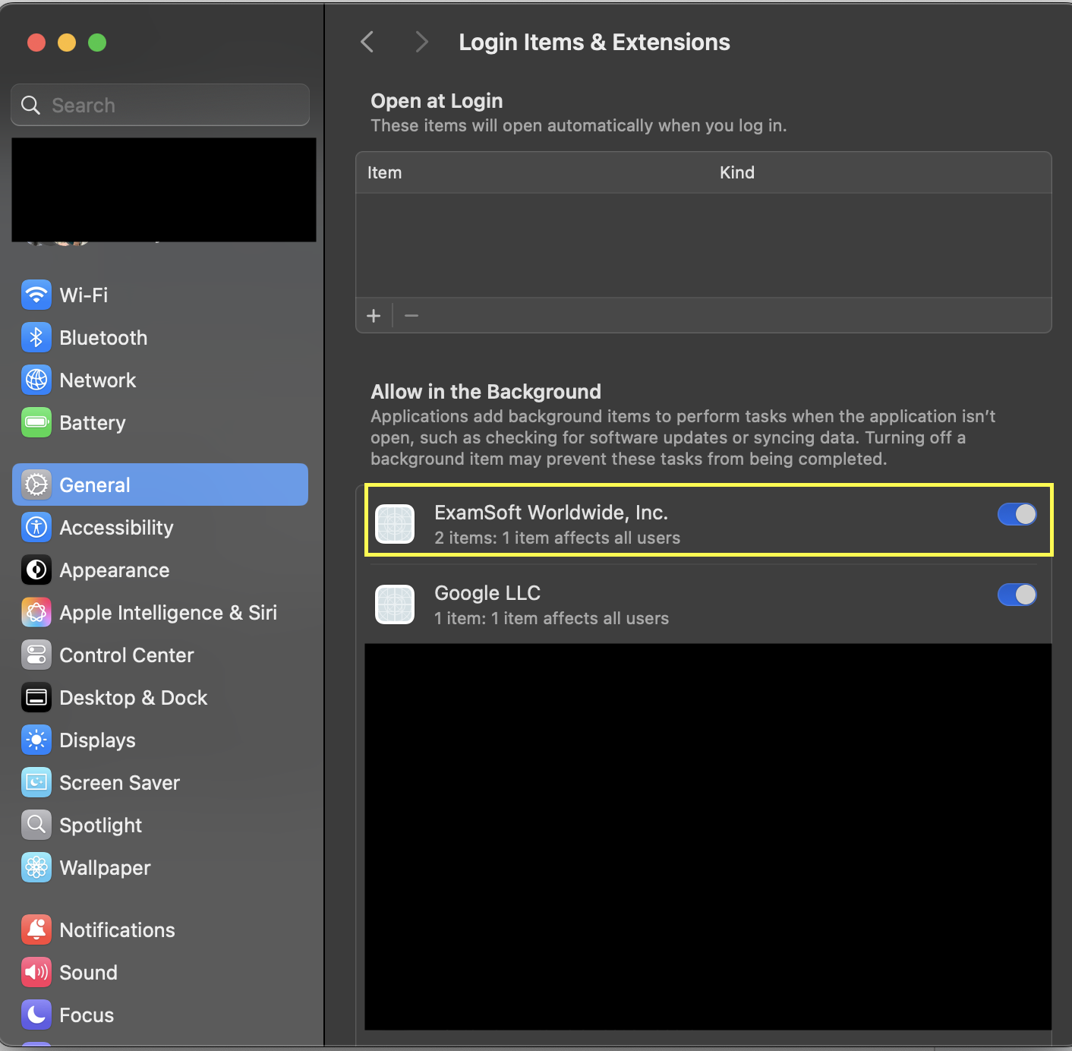Open Control Center settings label
Viewport: 1072px width, 1051px height.
point(127,655)
